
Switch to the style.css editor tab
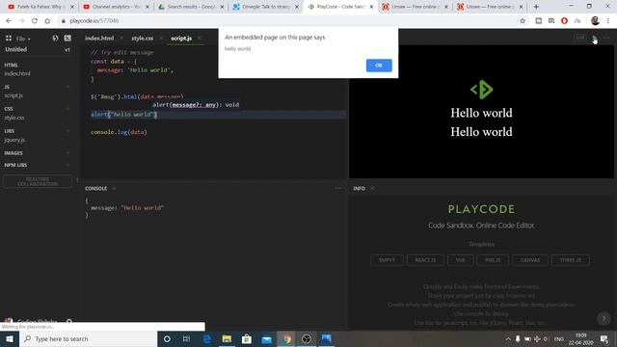(x=142, y=39)
